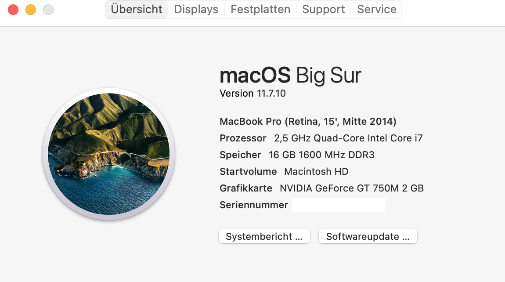Switch to the Übersicht tab
The height and width of the screenshot is (282, 505).
(x=137, y=9)
